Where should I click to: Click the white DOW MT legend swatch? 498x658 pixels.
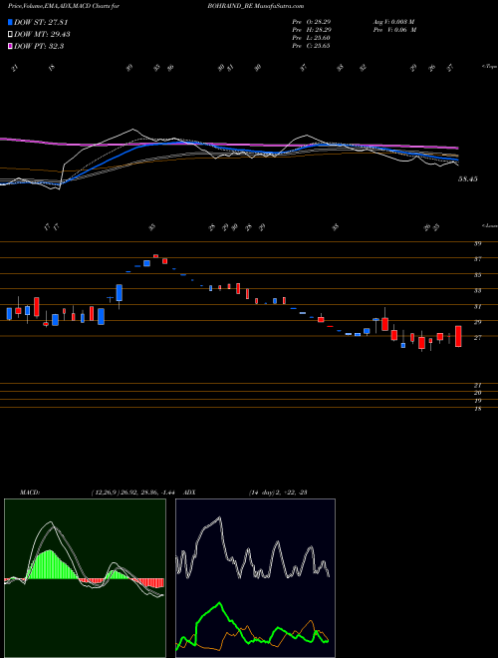pos(11,35)
